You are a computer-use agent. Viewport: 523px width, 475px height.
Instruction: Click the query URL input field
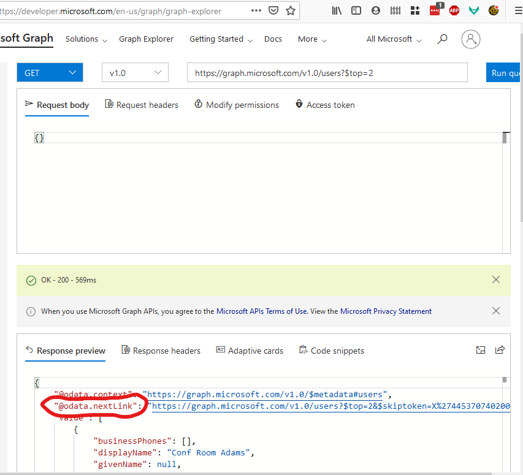coord(327,73)
